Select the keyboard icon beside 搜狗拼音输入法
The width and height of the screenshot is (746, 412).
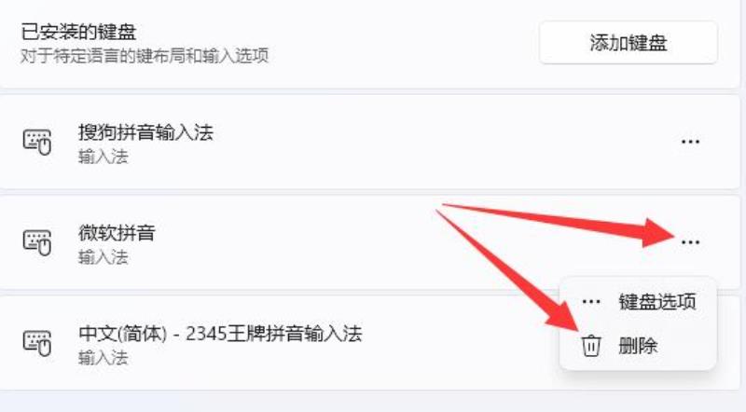(x=37, y=142)
